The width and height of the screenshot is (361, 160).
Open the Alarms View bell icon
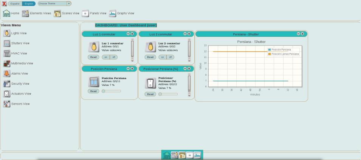pyautogui.click(x=7, y=73)
